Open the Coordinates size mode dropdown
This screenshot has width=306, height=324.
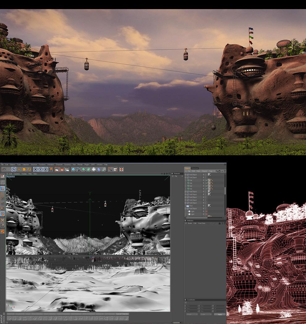pyautogui.click(x=206, y=314)
